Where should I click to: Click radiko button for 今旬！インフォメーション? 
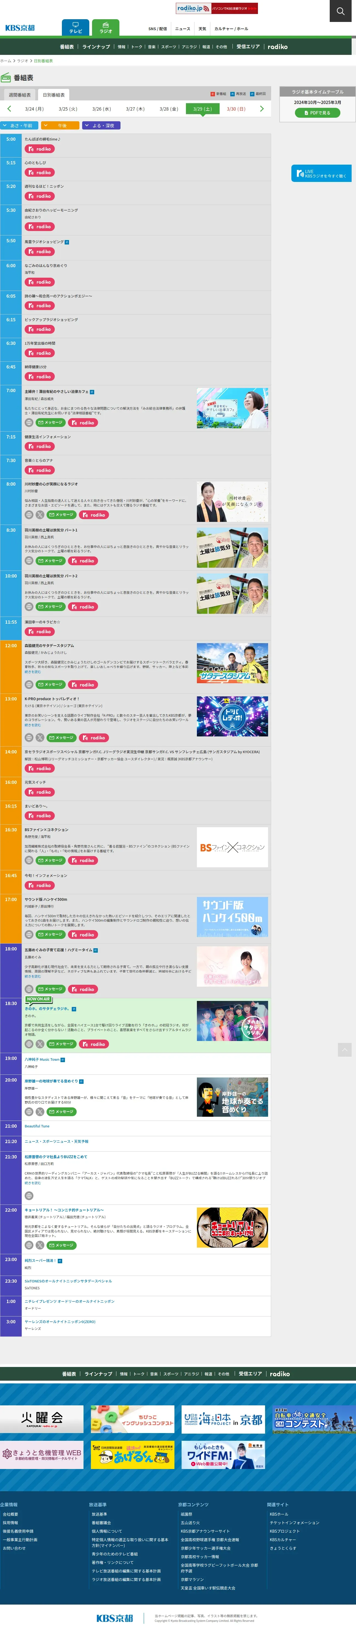[x=39, y=886]
